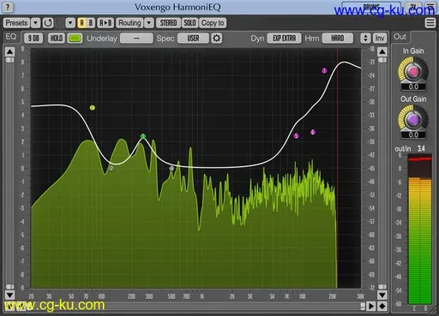This screenshot has height=316, width=439.
Task: Toggle the HOLD spectrum button
Action: tap(57, 38)
